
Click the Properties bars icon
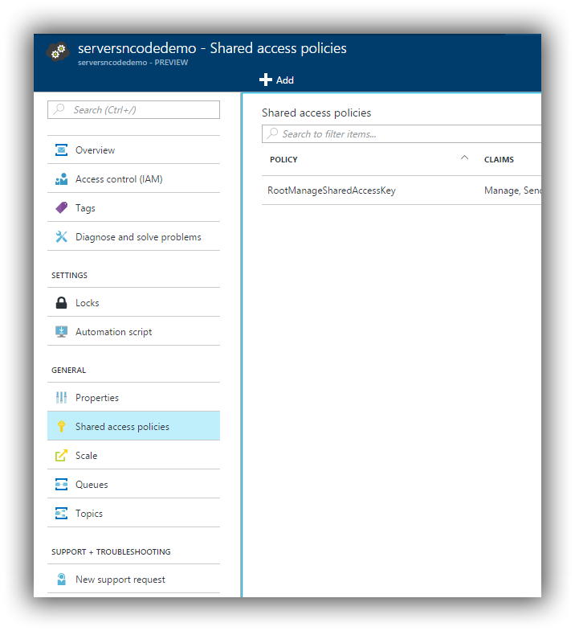click(x=61, y=398)
